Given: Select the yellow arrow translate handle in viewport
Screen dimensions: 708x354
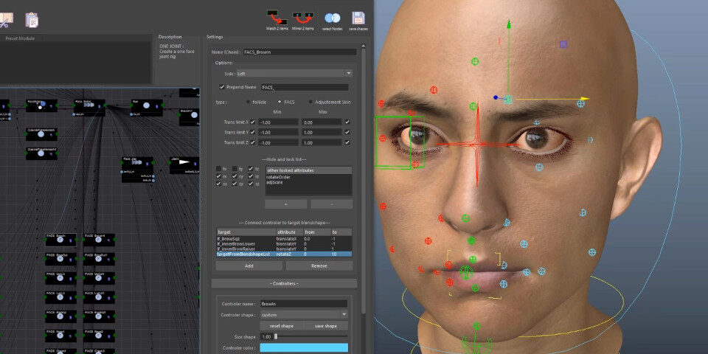Looking at the screenshot, I should pyautogui.click(x=583, y=98).
